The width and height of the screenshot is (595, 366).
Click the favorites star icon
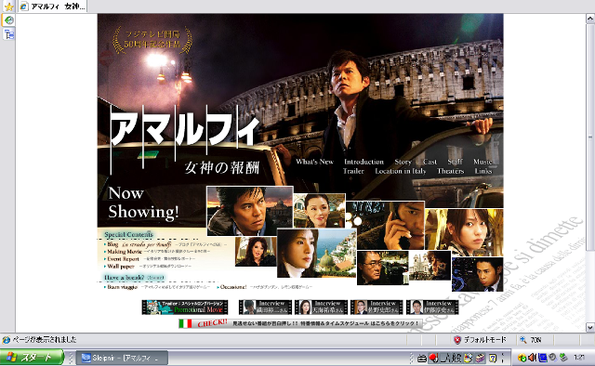pos(8,7)
